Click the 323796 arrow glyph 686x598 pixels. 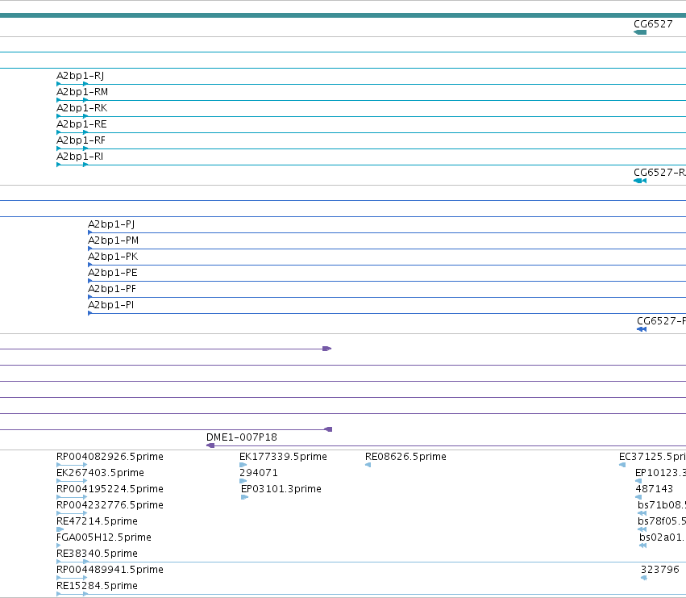coord(643,578)
